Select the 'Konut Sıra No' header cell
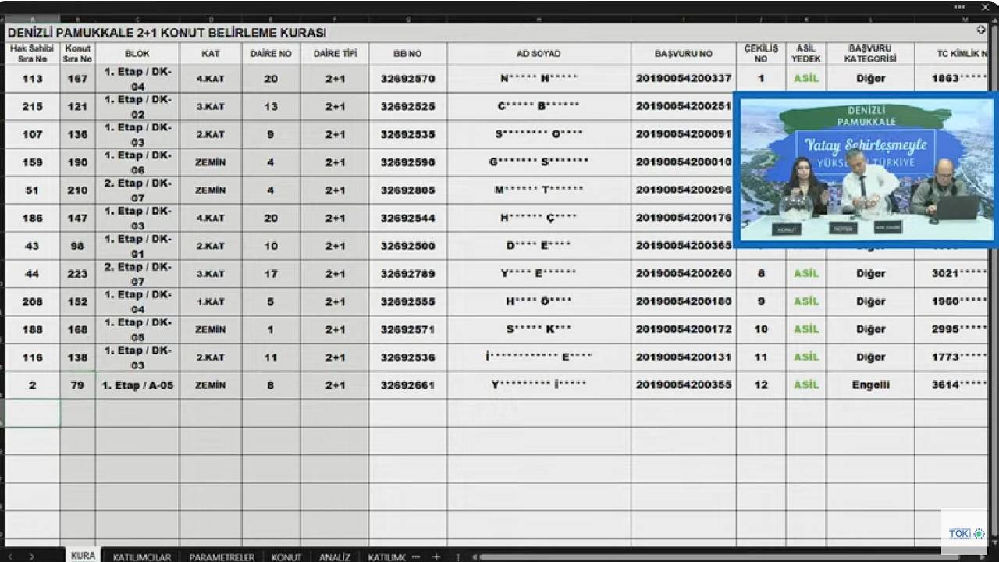999x562 pixels. point(77,54)
